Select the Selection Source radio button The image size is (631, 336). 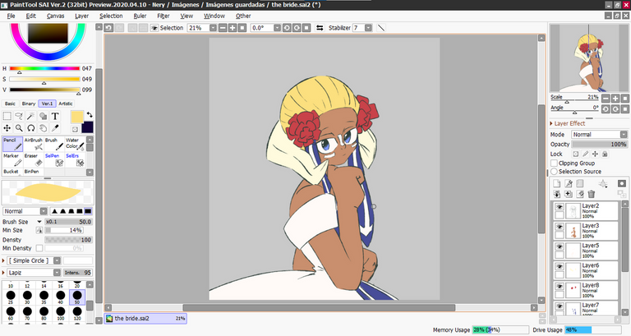pyautogui.click(x=554, y=172)
